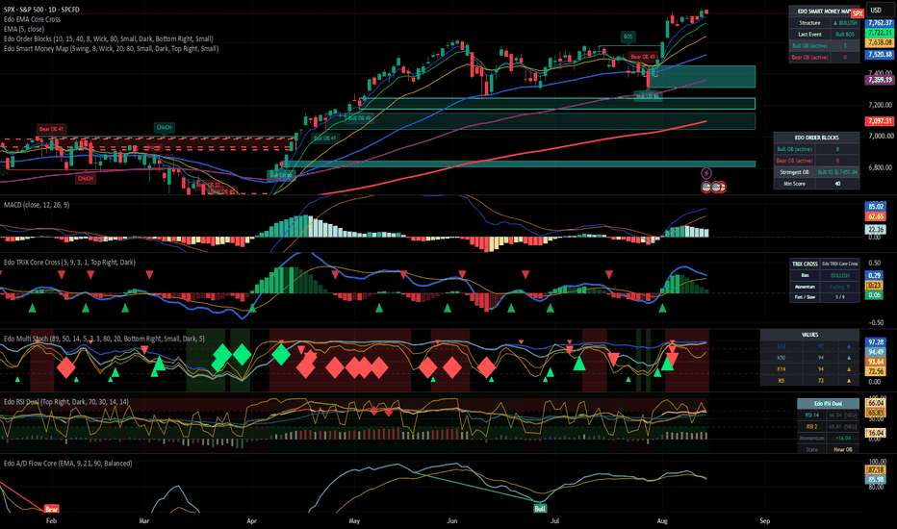Screen dimensions: 897x529
Task: Click the lightning bolt event icon
Action: click(706, 173)
